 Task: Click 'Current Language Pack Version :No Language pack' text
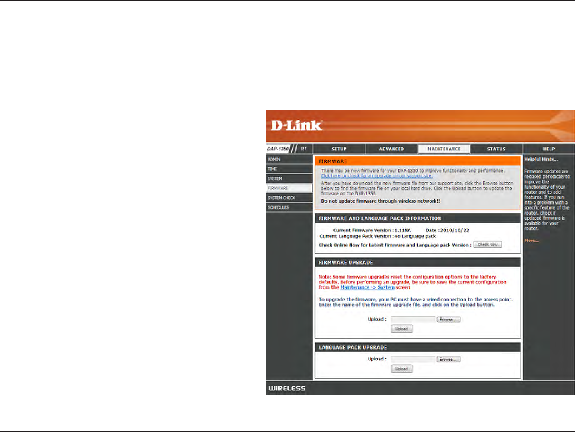[378, 236]
